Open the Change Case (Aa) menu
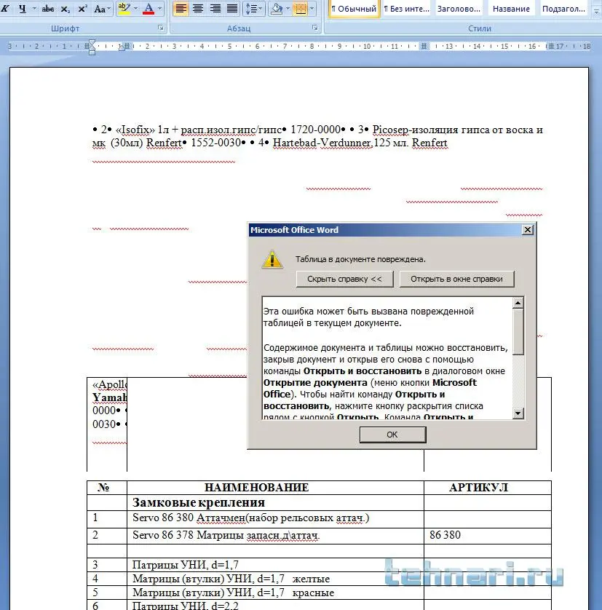The width and height of the screenshot is (602, 610). tap(102, 8)
